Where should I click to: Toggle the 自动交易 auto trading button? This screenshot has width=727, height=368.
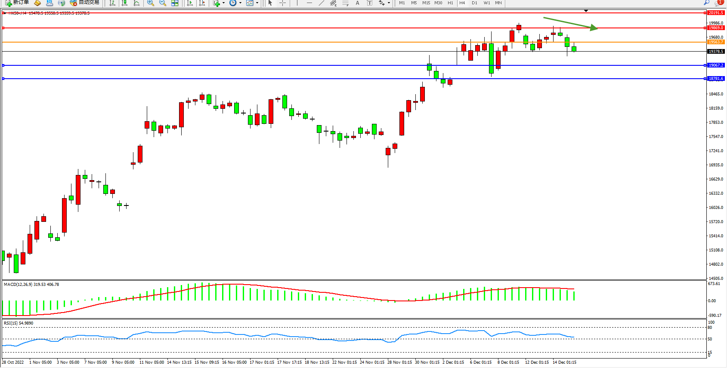(85, 3)
